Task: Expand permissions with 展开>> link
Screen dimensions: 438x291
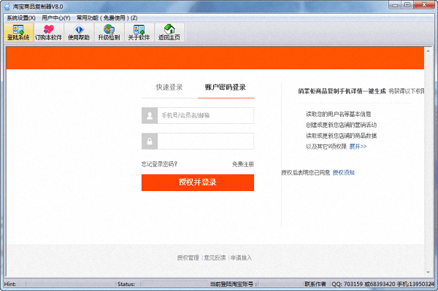Action: [358, 146]
